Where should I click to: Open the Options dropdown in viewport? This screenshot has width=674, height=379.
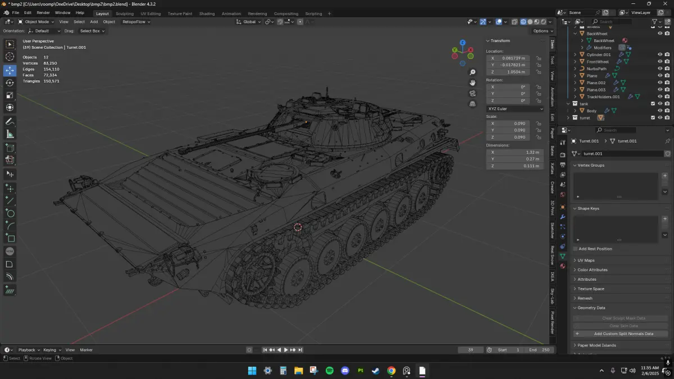tap(543, 31)
